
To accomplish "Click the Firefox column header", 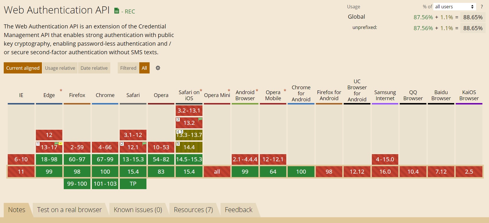I will pyautogui.click(x=77, y=95).
